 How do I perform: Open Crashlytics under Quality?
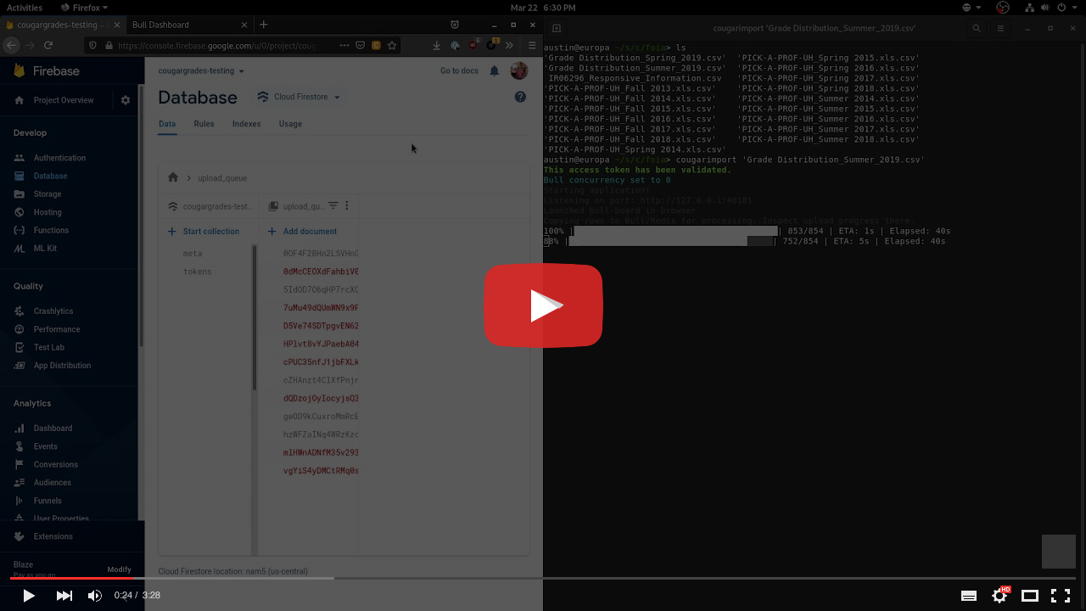(x=53, y=311)
